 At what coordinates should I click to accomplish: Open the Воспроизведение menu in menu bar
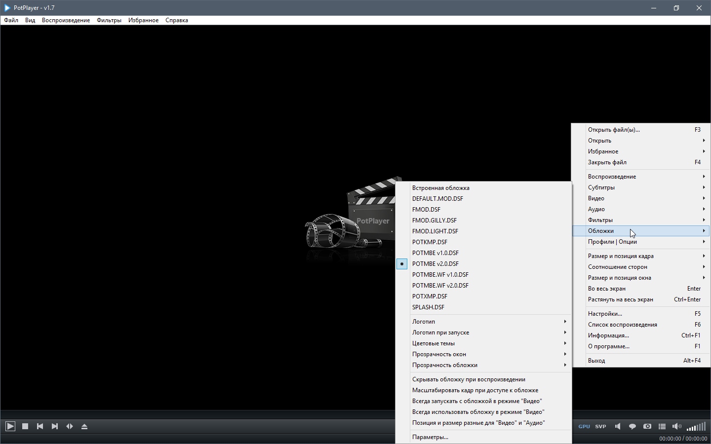(x=66, y=20)
